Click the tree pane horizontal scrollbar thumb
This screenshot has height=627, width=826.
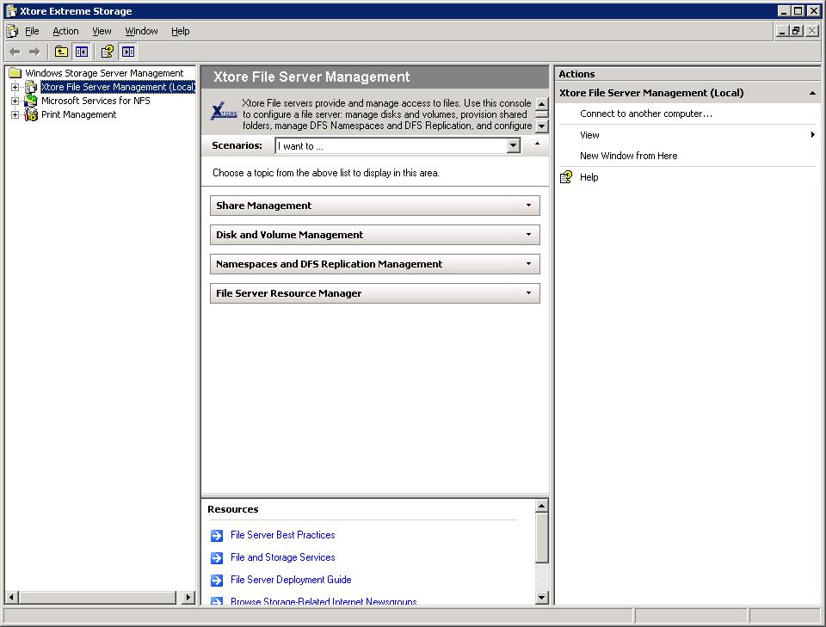click(97, 598)
